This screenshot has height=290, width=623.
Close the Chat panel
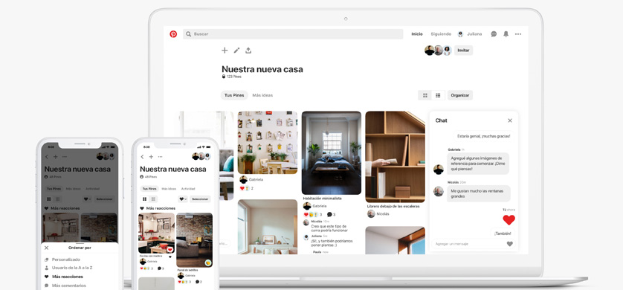pyautogui.click(x=510, y=120)
